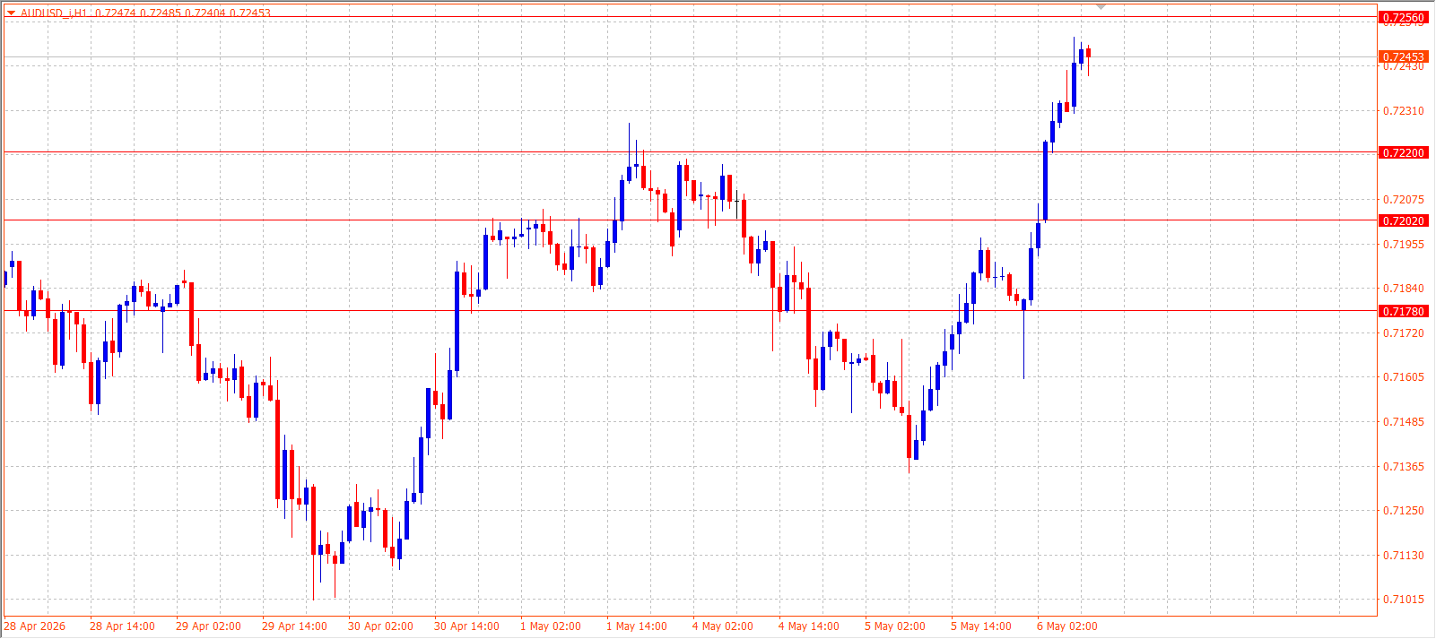The width and height of the screenshot is (1436, 639).
Task: Click the 0.72075 price scale value
Action: point(1404,200)
